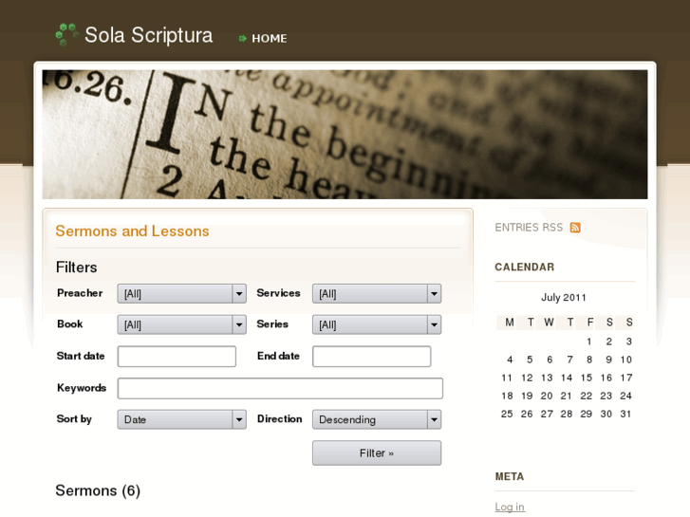
Task: Open the Direction Descending dropdown
Action: pos(376,419)
